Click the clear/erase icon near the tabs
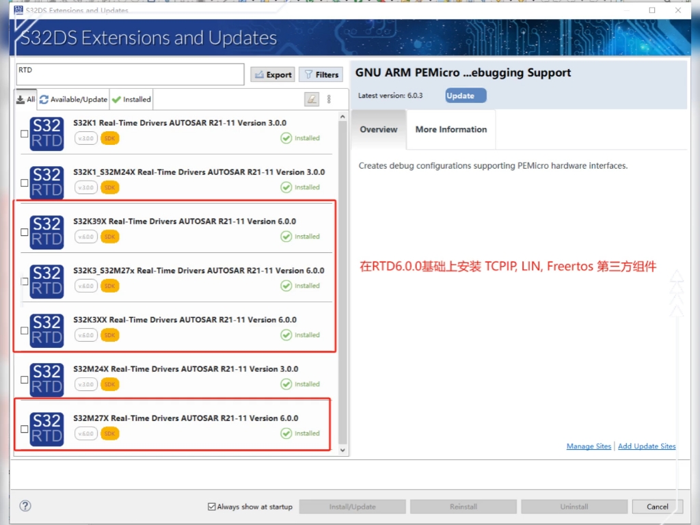 point(312,99)
